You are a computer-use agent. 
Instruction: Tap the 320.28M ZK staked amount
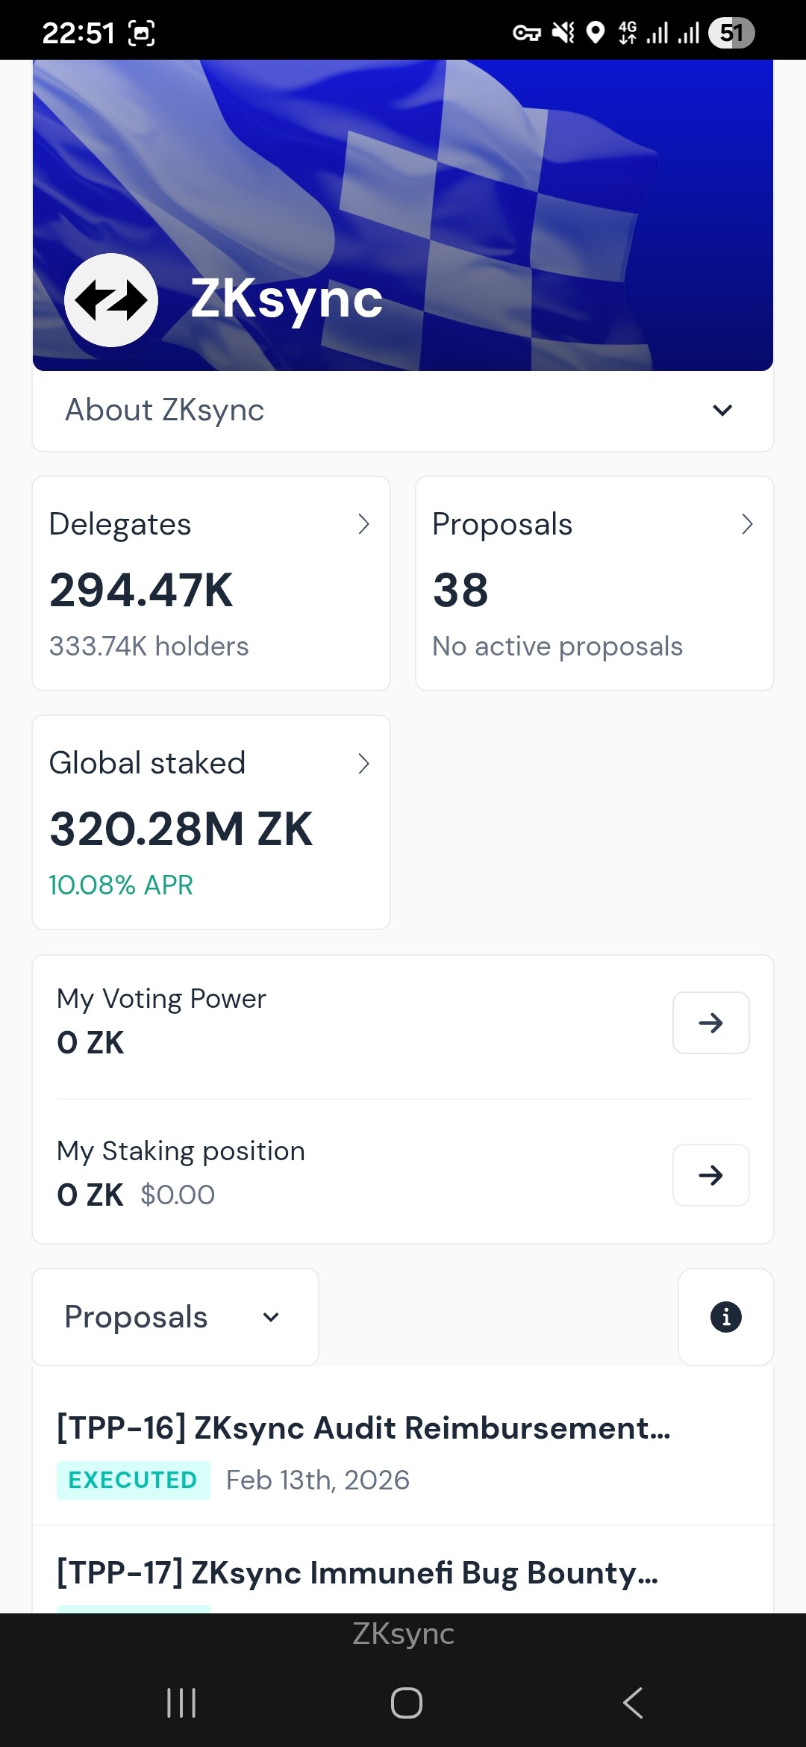(x=181, y=829)
